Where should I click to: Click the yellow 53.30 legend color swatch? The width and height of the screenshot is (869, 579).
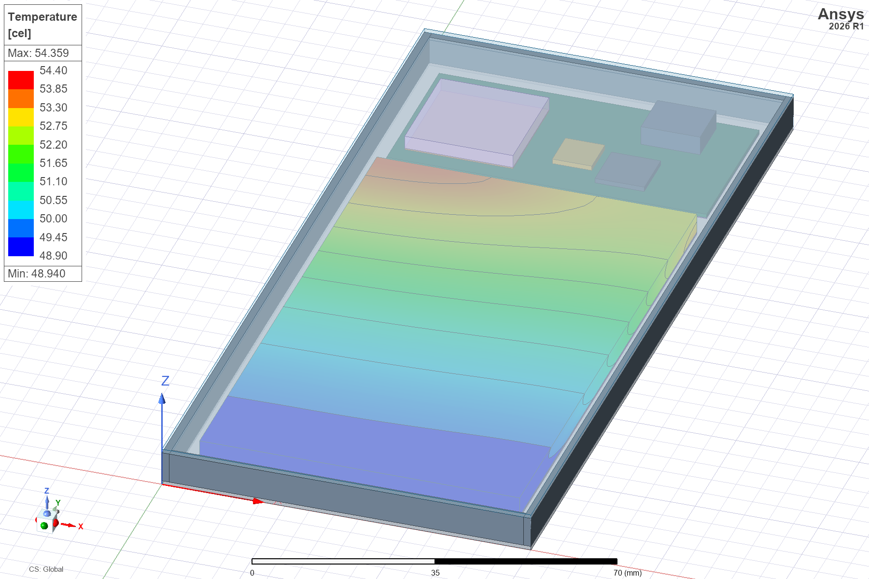[21, 117]
